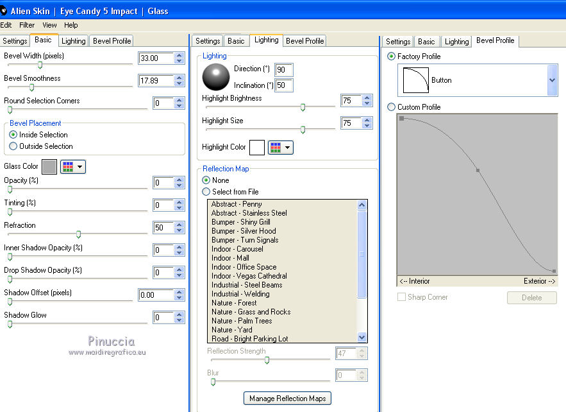Click reflection list scroll down arrow

tap(362, 337)
